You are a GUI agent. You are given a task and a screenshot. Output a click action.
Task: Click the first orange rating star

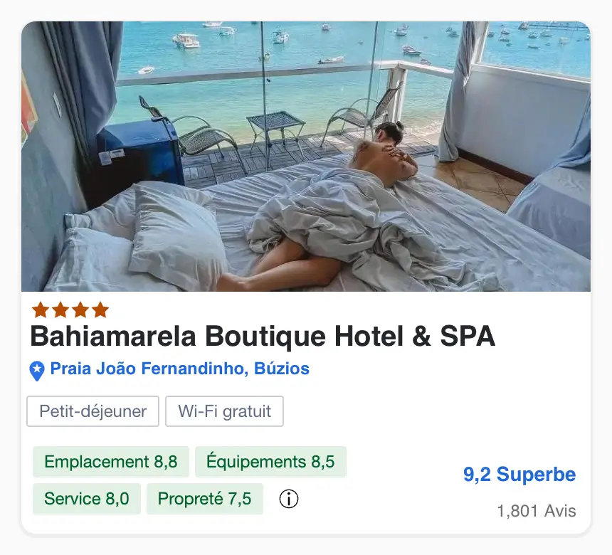(41, 310)
